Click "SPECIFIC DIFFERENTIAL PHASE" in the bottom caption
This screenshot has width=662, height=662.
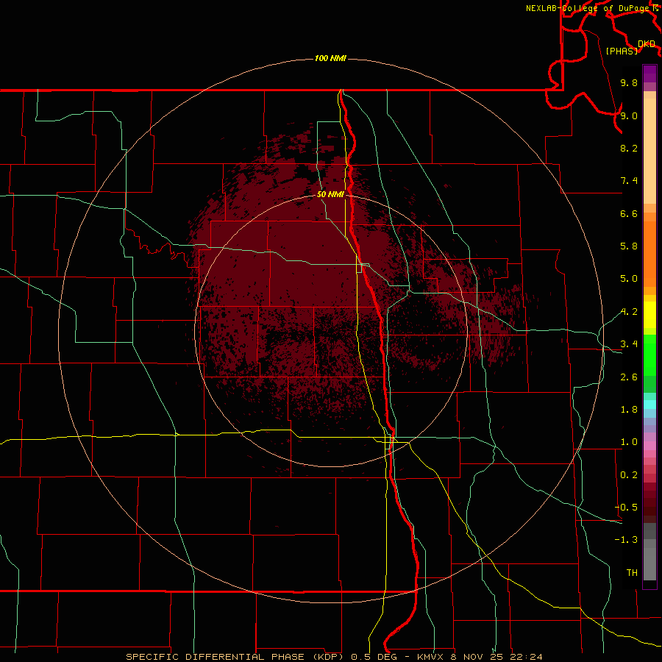[215, 657]
